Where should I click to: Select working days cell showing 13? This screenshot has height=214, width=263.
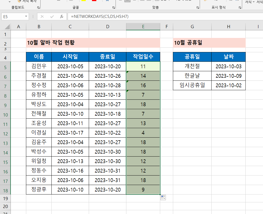[x=143, y=123]
